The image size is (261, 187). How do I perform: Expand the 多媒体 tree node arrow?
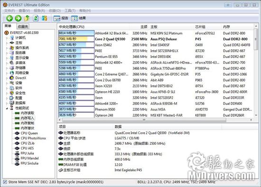click(7, 63)
